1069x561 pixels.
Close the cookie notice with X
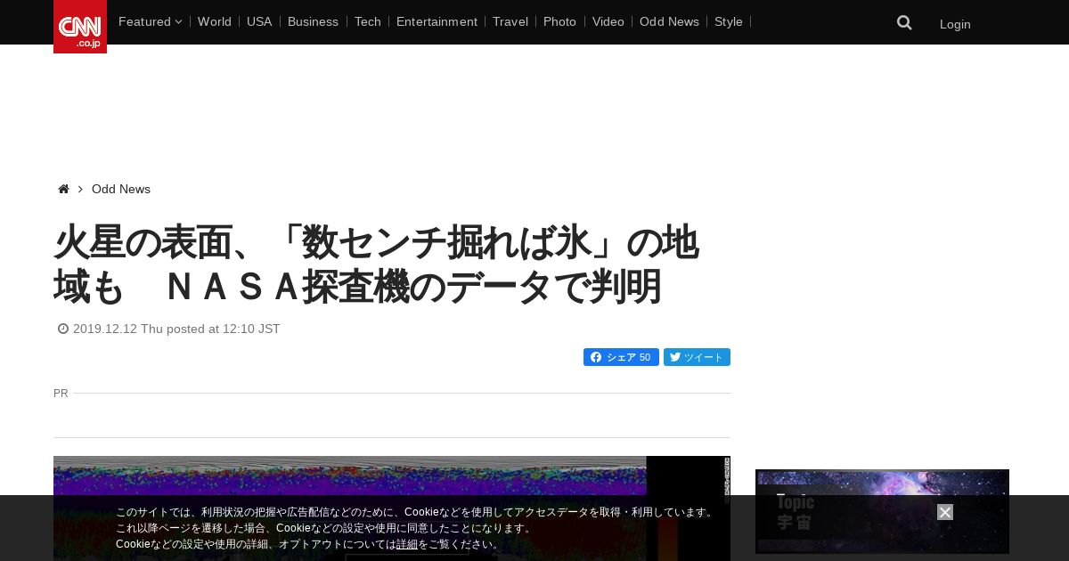pyautogui.click(x=945, y=512)
